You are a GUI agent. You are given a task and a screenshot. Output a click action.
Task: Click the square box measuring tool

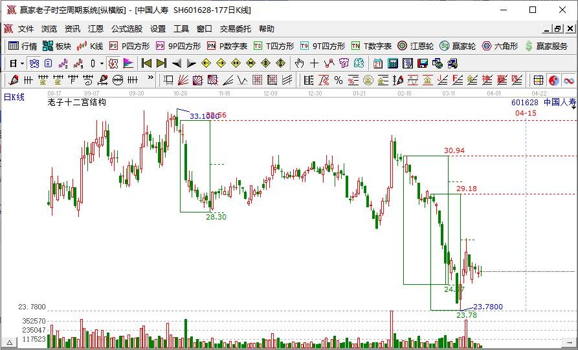click(168, 80)
